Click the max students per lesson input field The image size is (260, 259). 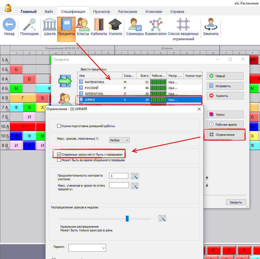coord(119,185)
